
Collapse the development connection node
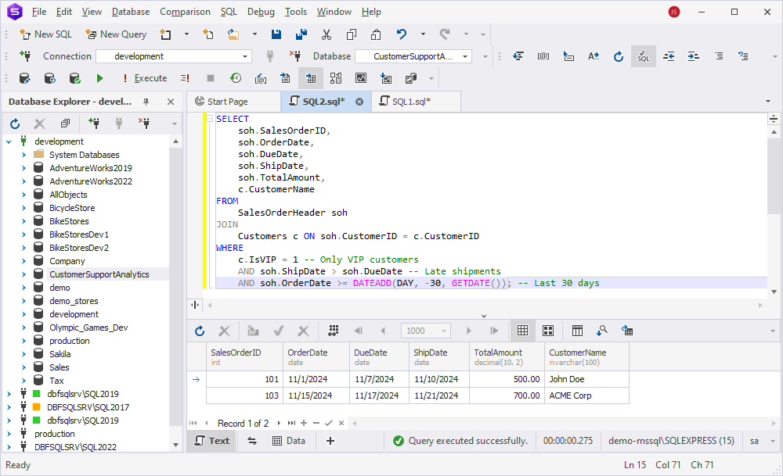point(9,141)
